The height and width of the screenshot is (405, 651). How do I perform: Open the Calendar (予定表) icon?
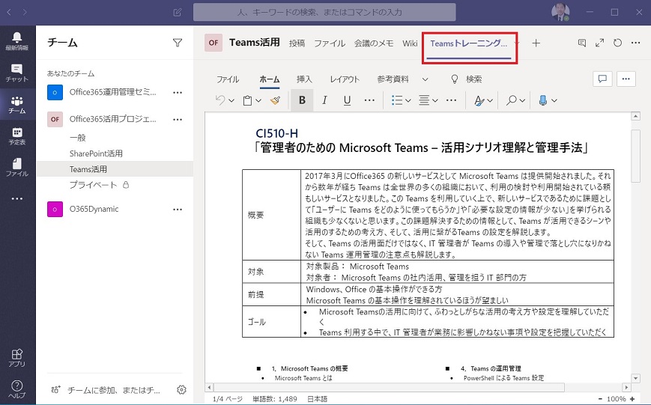17,136
